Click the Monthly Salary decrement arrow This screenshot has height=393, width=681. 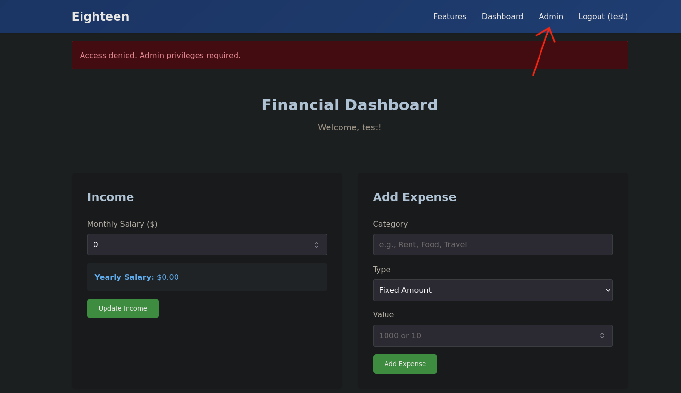316,247
